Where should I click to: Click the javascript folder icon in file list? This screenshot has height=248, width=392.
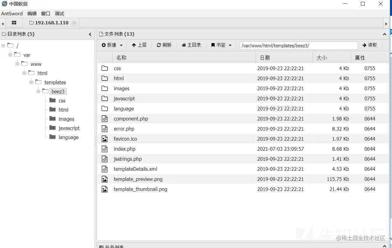pos(105,99)
